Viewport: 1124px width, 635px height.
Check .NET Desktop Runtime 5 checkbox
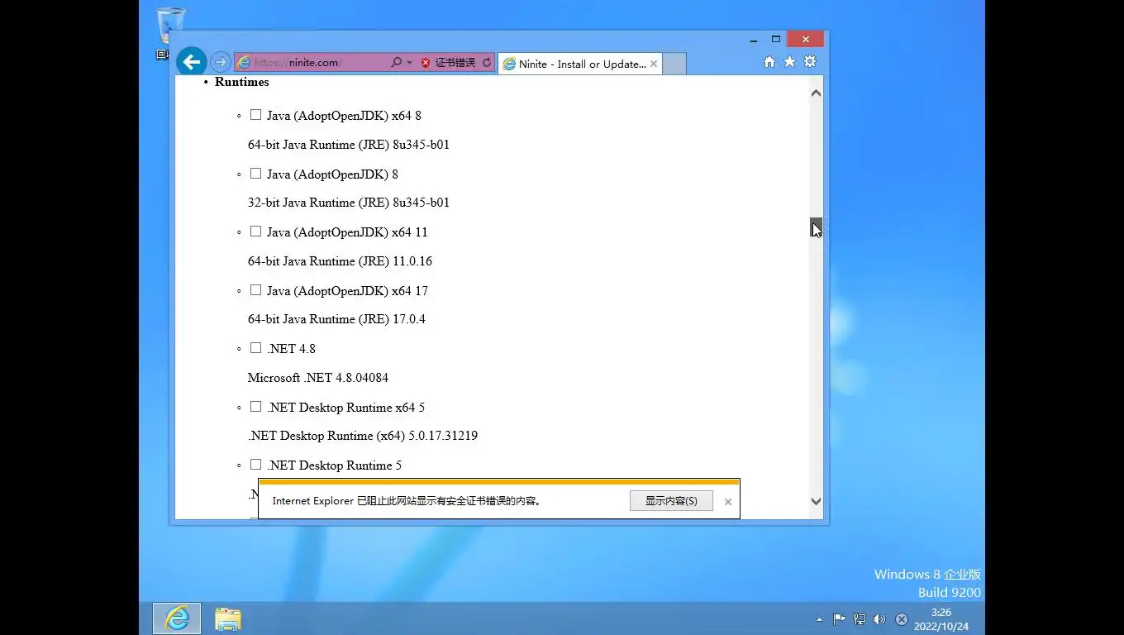click(x=255, y=465)
